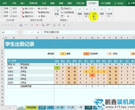The image size is (135, 110).
Task: Select the cell containing 贾卫国
Action: (x=37, y=68)
